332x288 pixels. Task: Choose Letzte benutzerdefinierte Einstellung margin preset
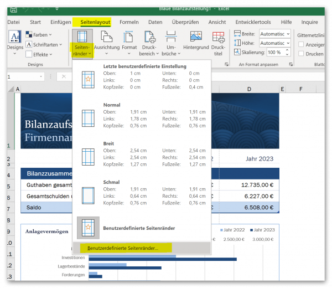[142, 77]
